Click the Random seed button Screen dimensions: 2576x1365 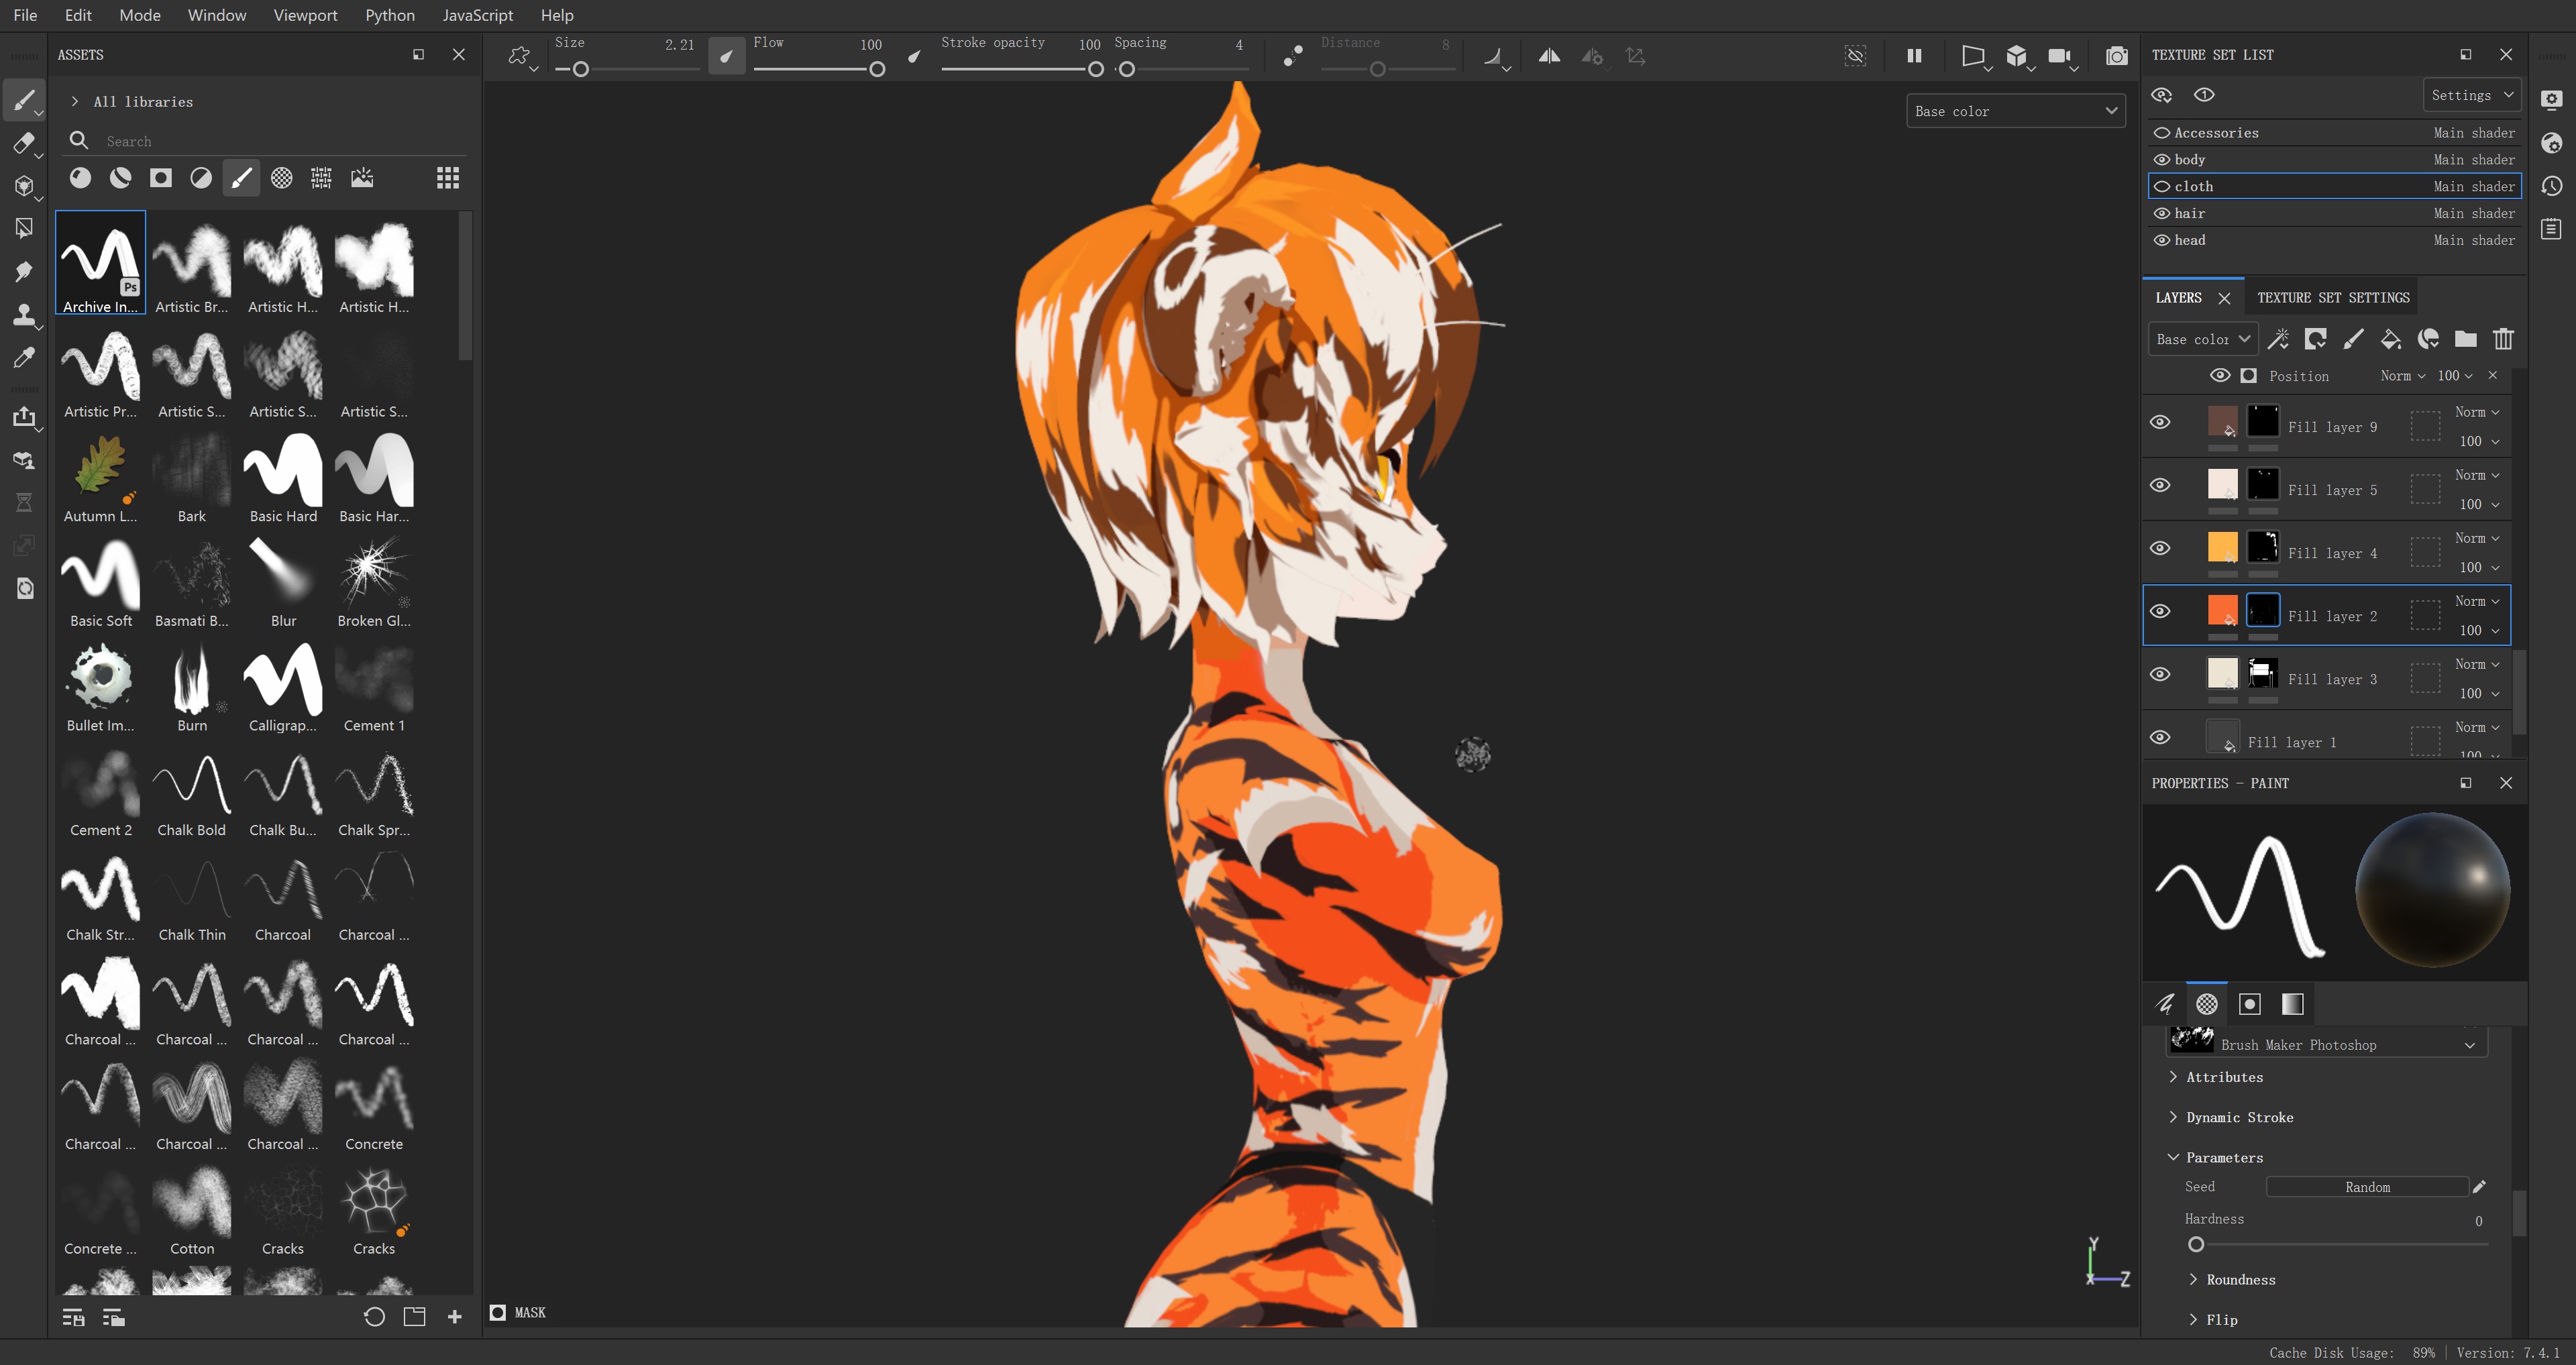click(2367, 1187)
